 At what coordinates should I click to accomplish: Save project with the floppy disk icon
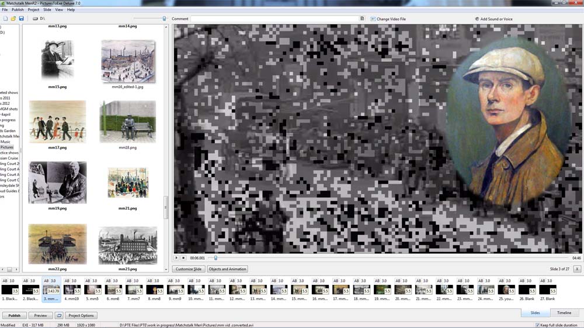[21, 19]
